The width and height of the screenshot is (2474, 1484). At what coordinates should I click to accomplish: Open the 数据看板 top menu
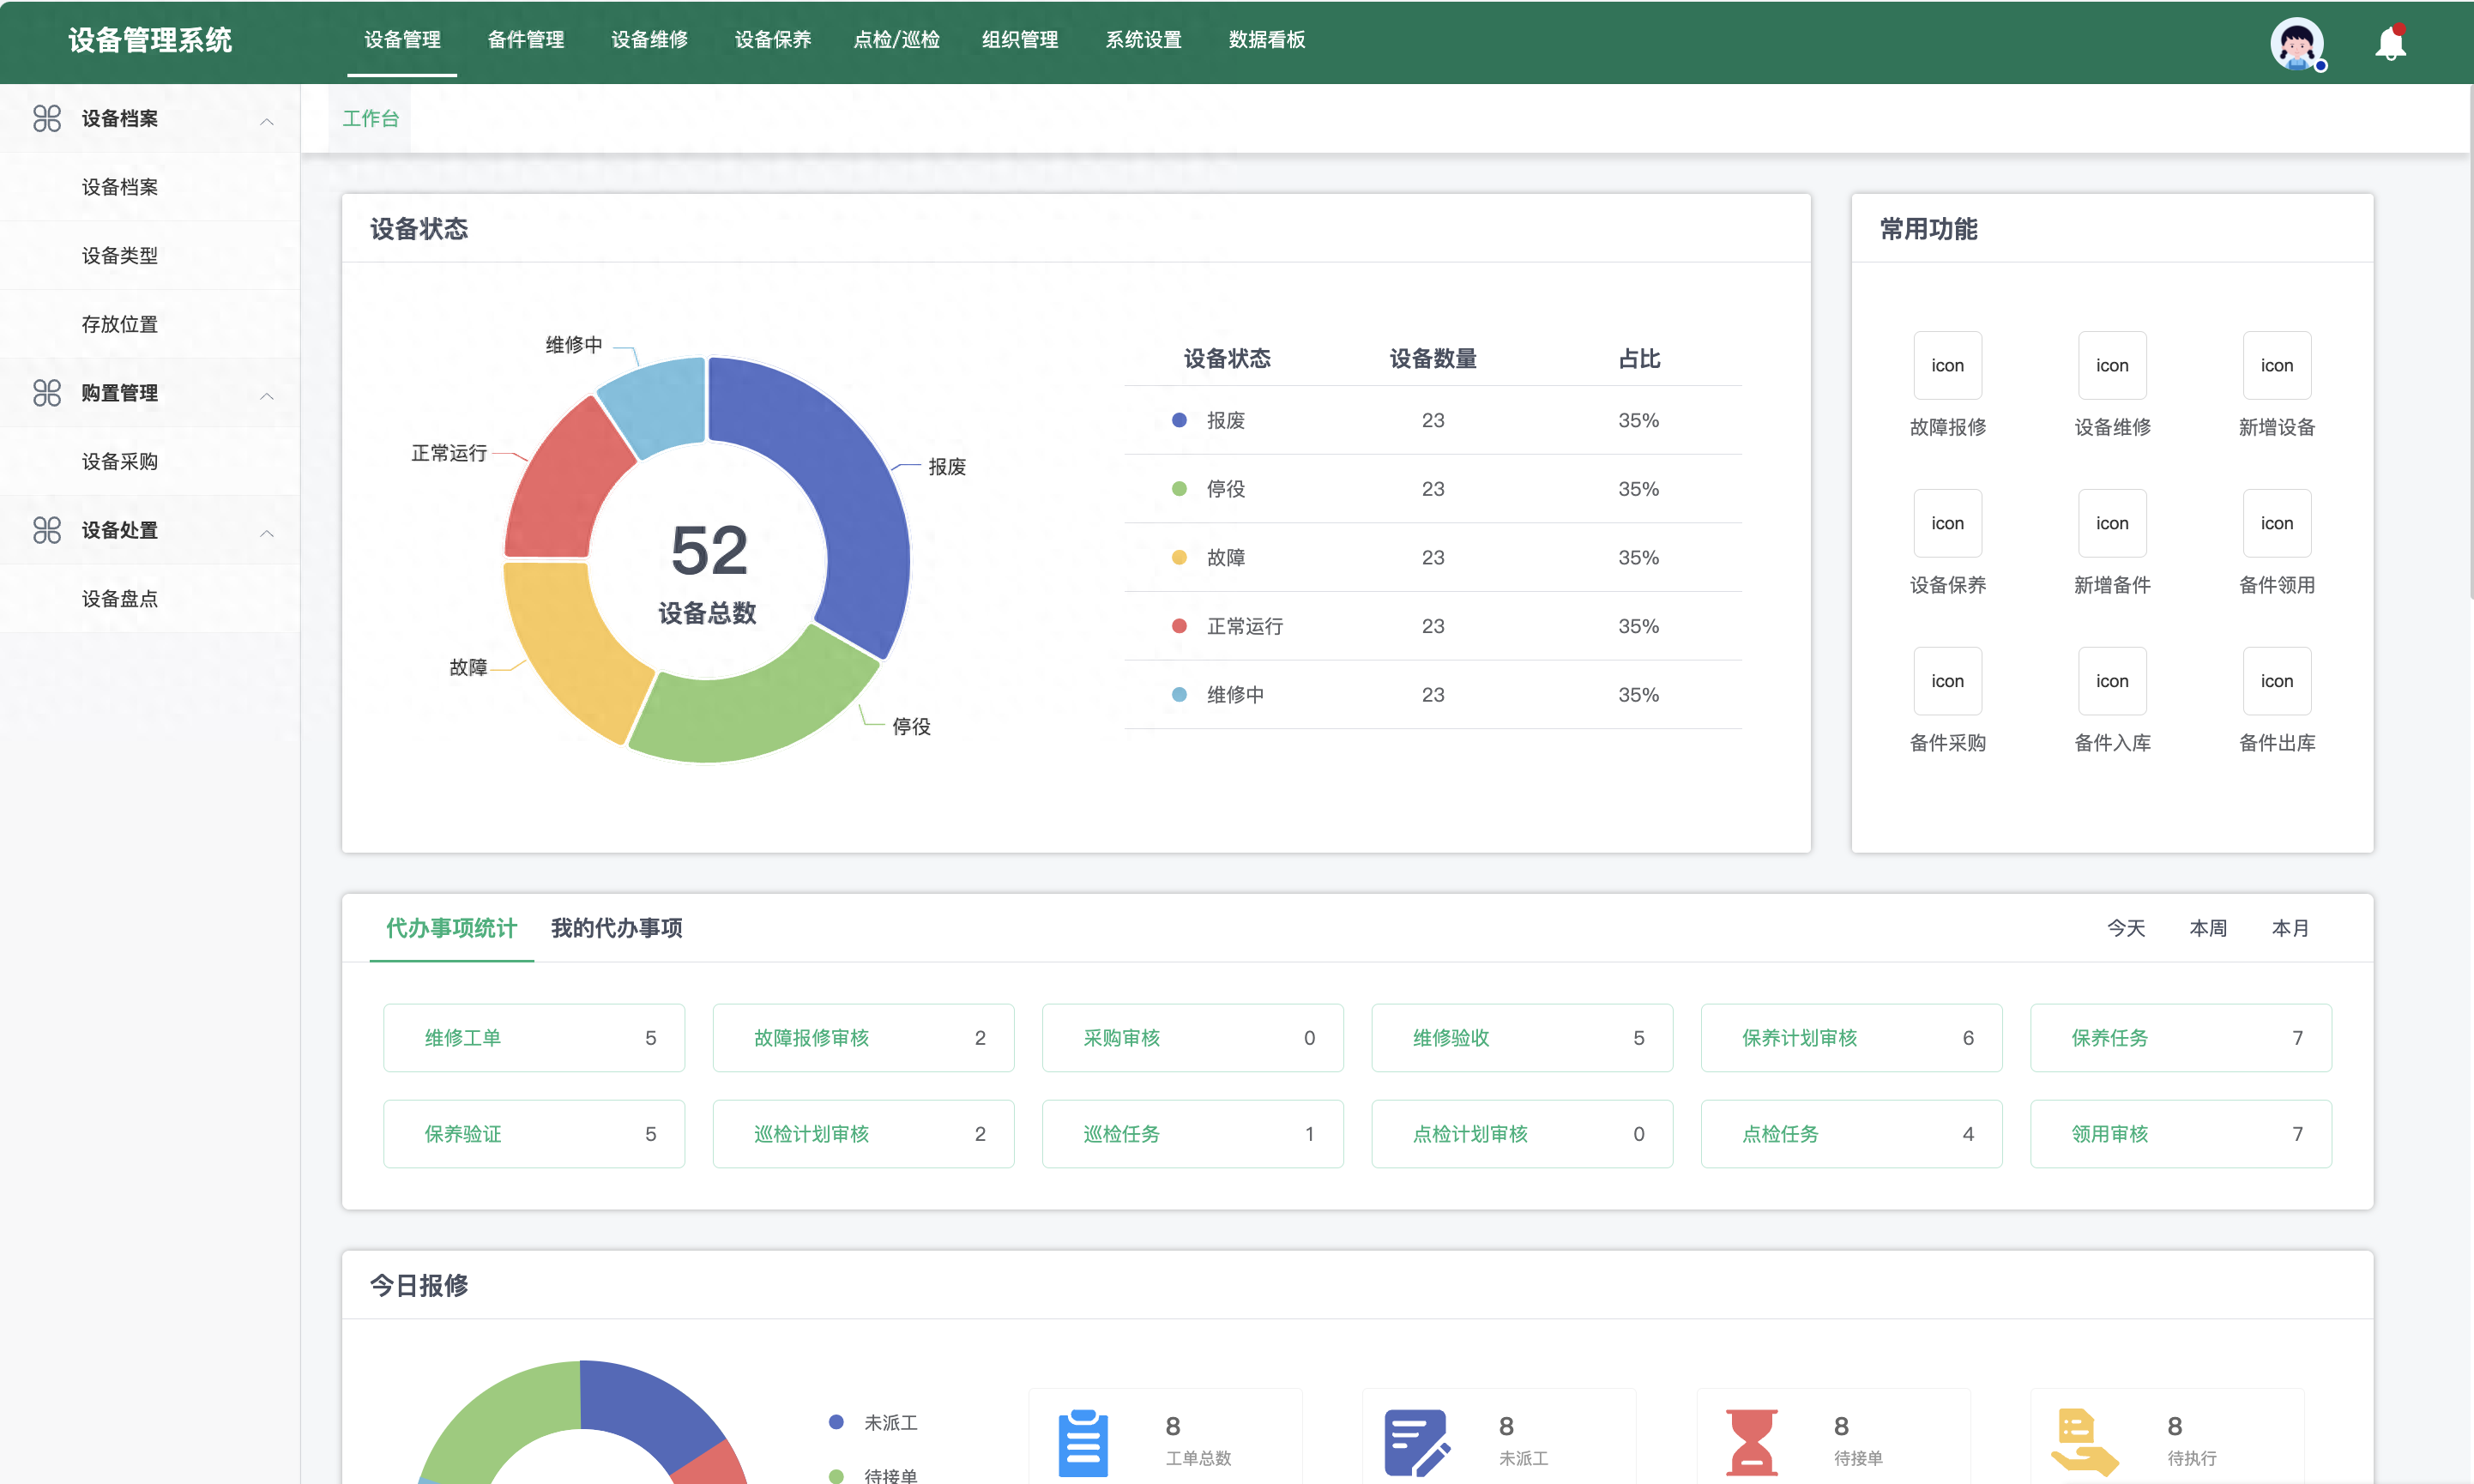[1266, 40]
